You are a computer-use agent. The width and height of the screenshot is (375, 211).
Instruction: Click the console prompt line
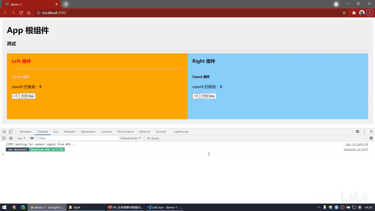[187, 154]
